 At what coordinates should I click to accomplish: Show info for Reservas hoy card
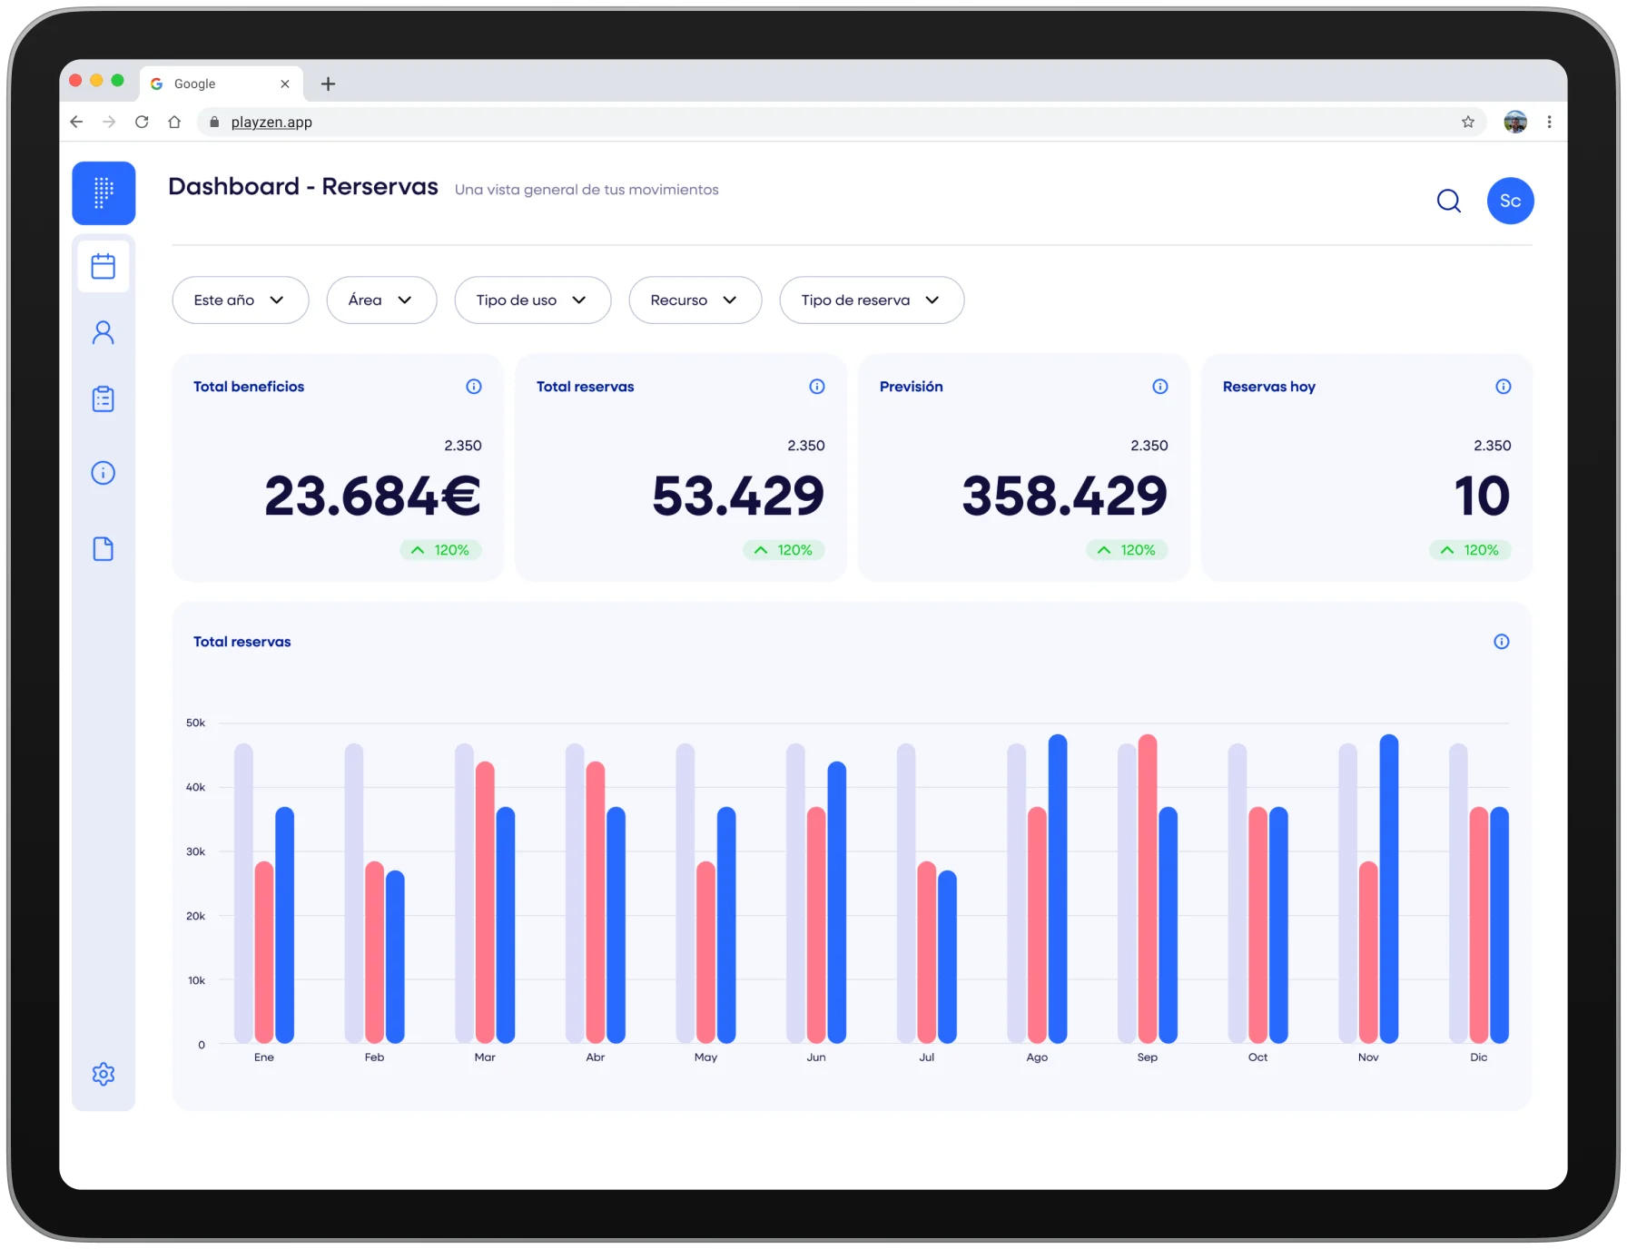click(1504, 387)
